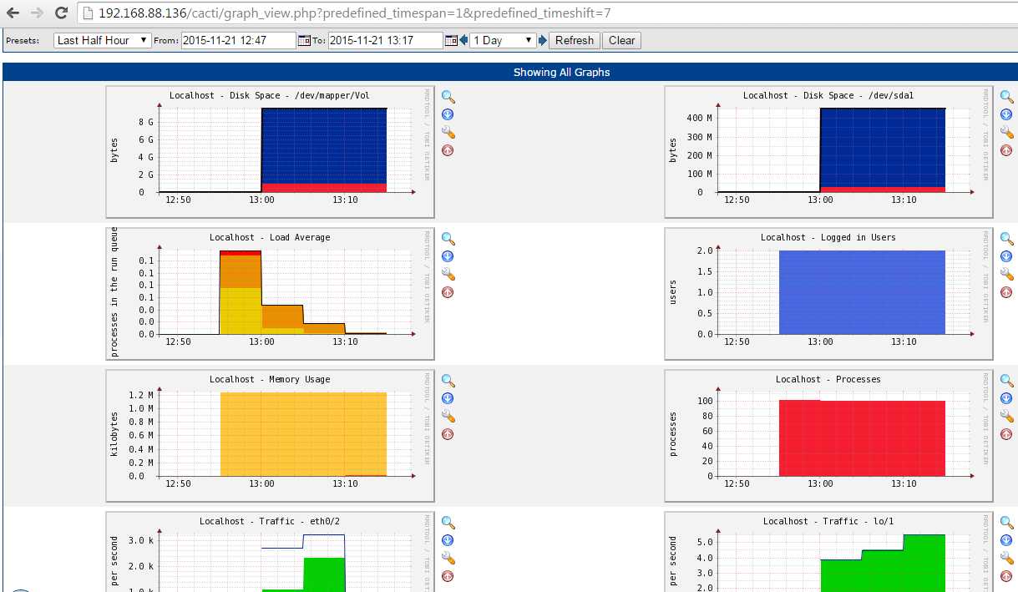Click red page-top arrow beside Processes graph

point(1006,434)
